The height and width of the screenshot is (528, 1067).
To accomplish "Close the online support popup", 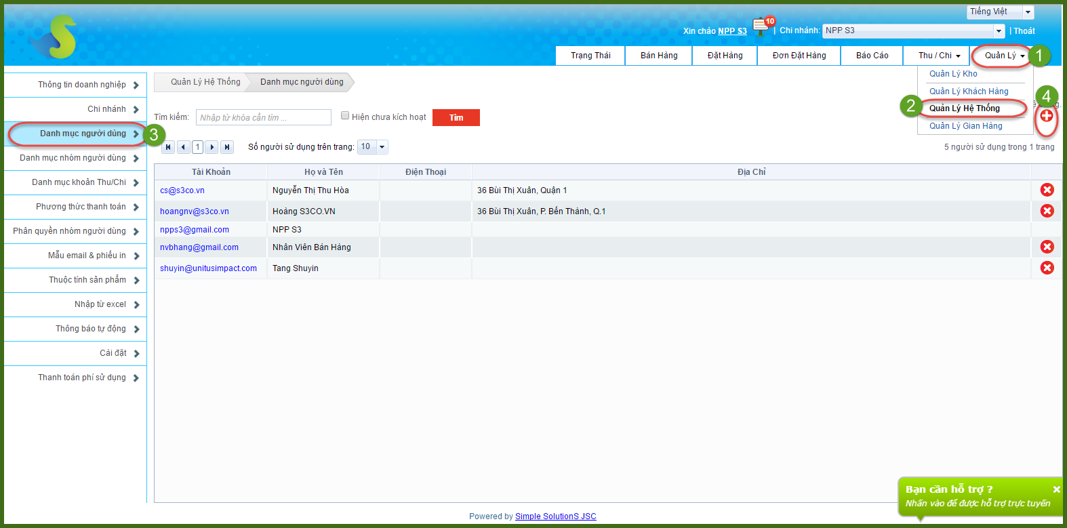I will point(1056,489).
